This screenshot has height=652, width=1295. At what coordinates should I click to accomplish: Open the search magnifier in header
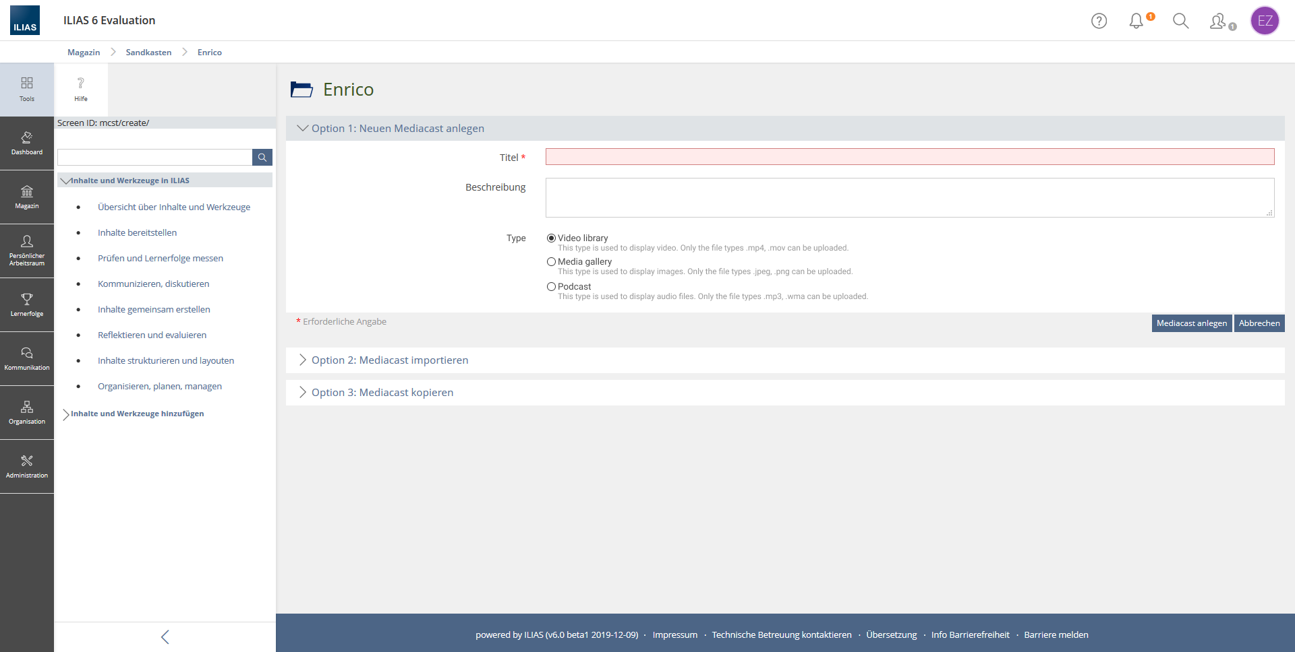pos(1180,21)
